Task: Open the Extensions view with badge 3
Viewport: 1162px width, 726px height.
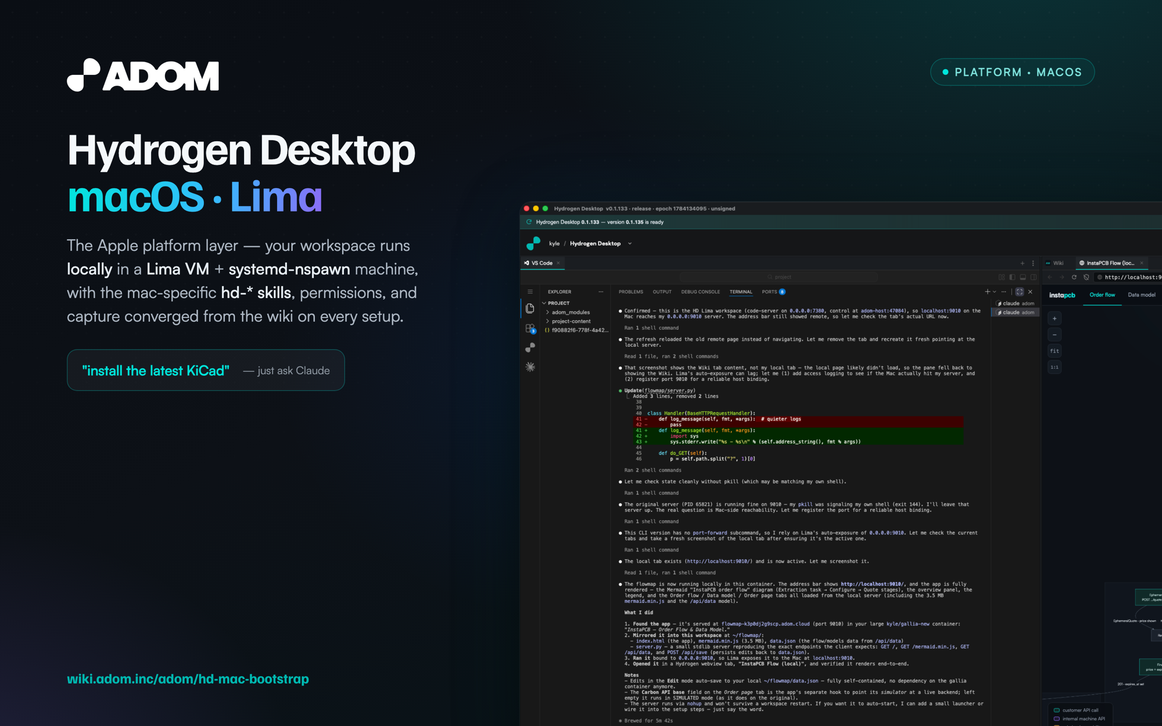Action: coord(530,329)
